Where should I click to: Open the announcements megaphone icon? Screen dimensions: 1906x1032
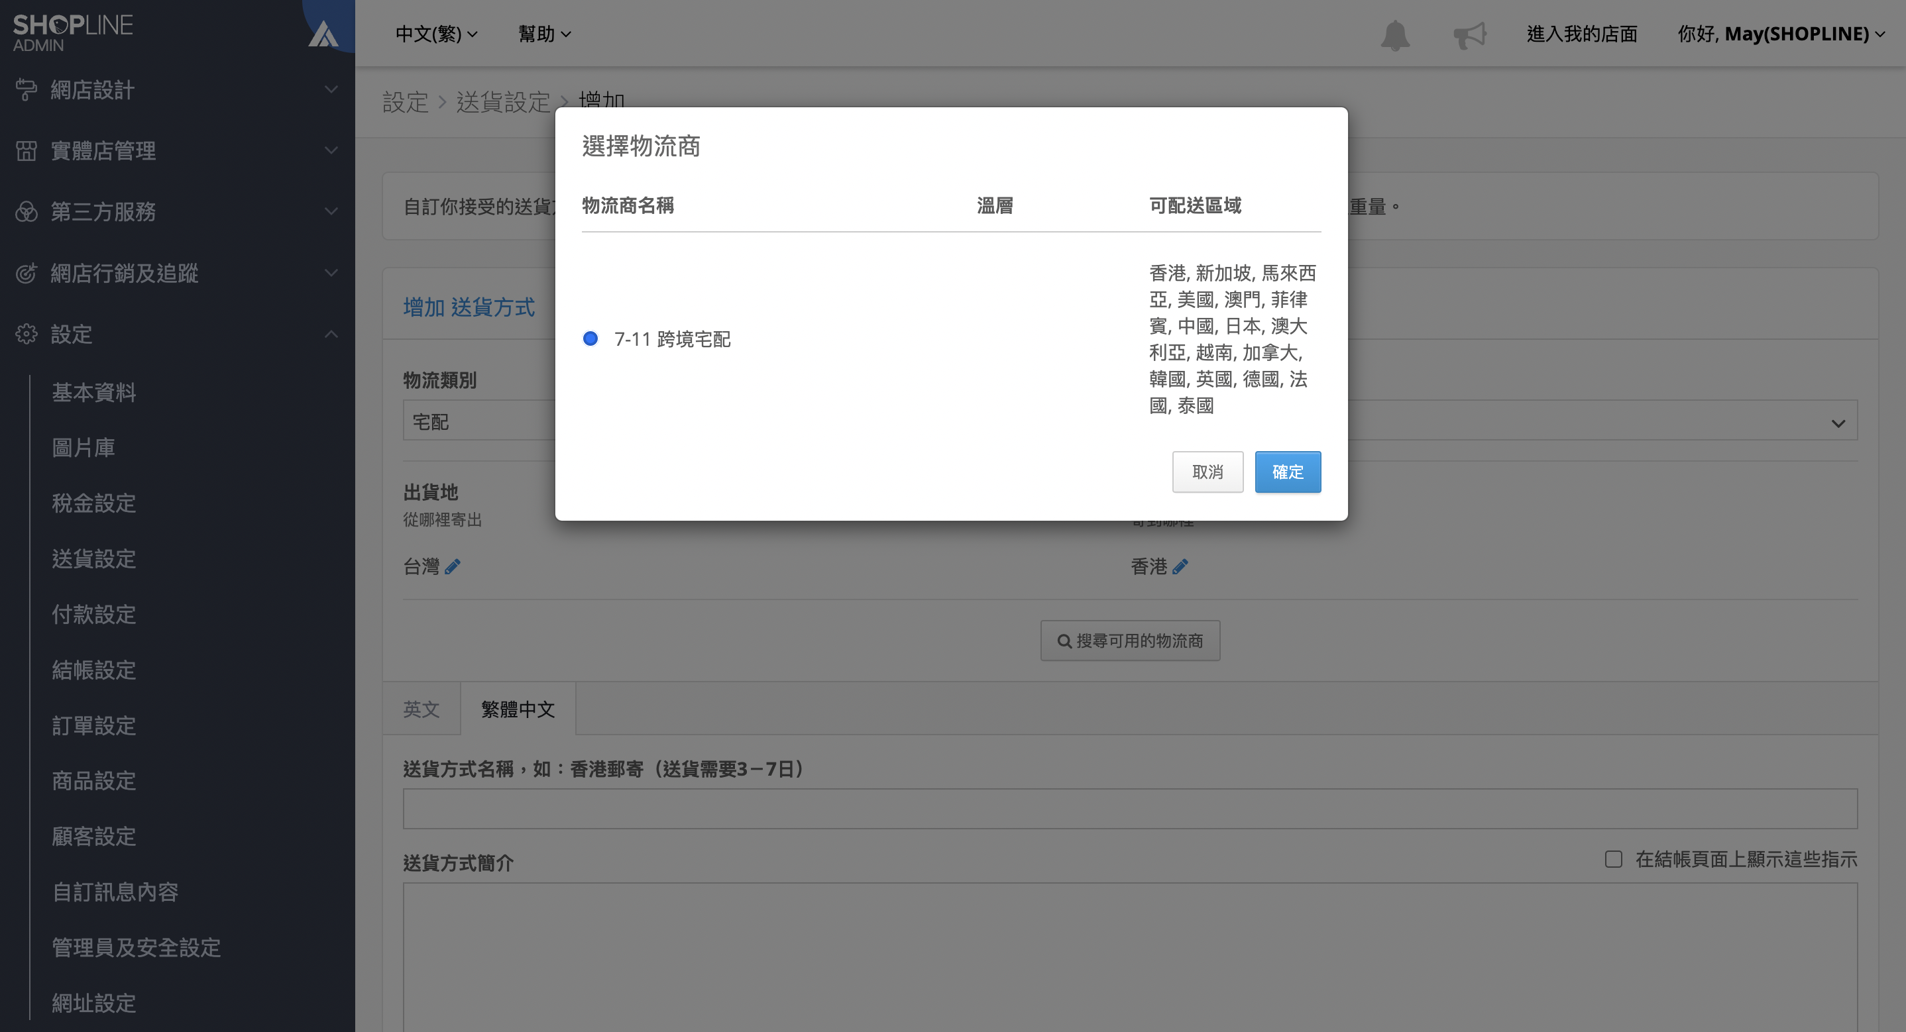point(1469,34)
